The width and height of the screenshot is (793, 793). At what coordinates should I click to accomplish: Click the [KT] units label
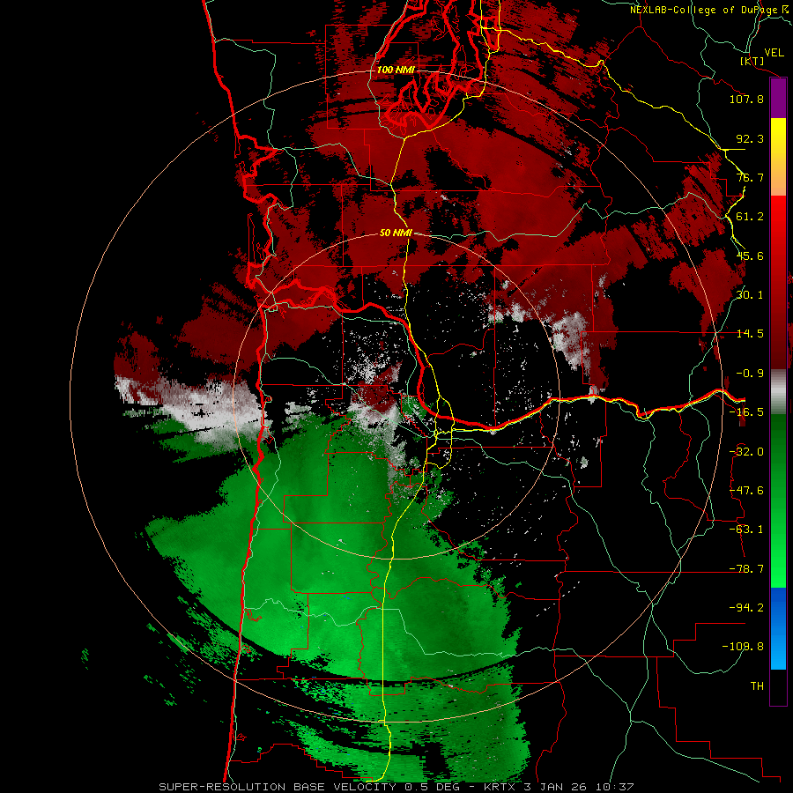coord(752,61)
